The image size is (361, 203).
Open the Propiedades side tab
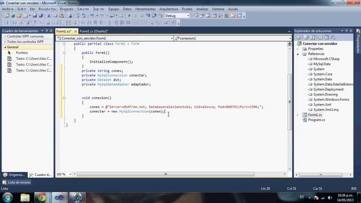tap(358, 41)
